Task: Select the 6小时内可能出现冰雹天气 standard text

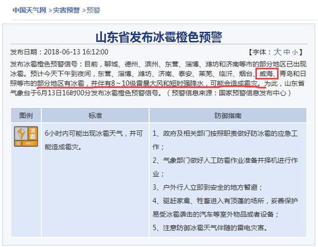Action: pos(94,140)
